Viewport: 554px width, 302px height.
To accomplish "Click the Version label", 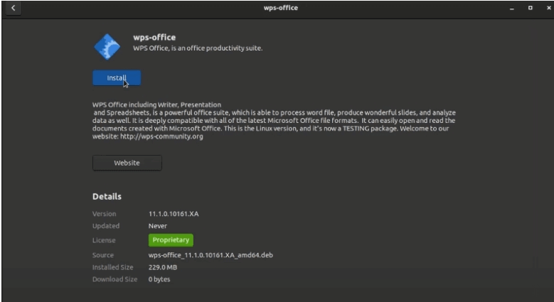I will pyautogui.click(x=105, y=214).
